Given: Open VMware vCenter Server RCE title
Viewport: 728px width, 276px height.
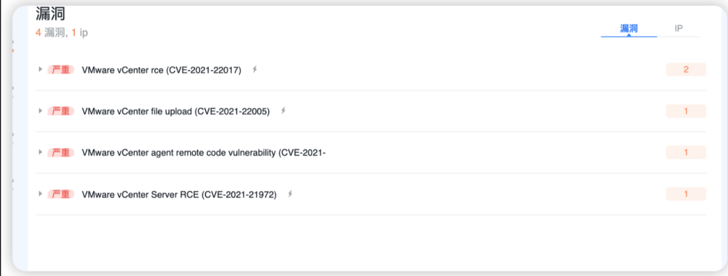Looking at the screenshot, I should click(179, 194).
